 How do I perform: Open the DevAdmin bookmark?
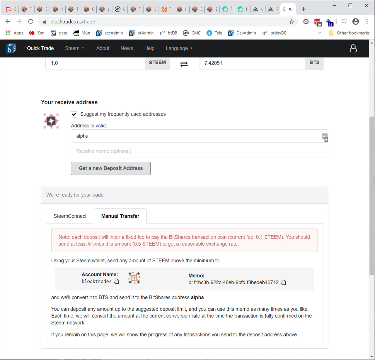pos(242,33)
